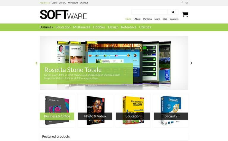228x141 pixels.
Task: Open the Security Emsisoft tile
Action: [x=171, y=111]
